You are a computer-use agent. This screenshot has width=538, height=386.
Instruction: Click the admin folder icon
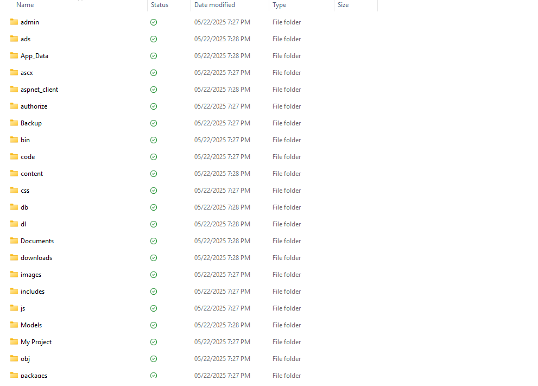pos(14,22)
